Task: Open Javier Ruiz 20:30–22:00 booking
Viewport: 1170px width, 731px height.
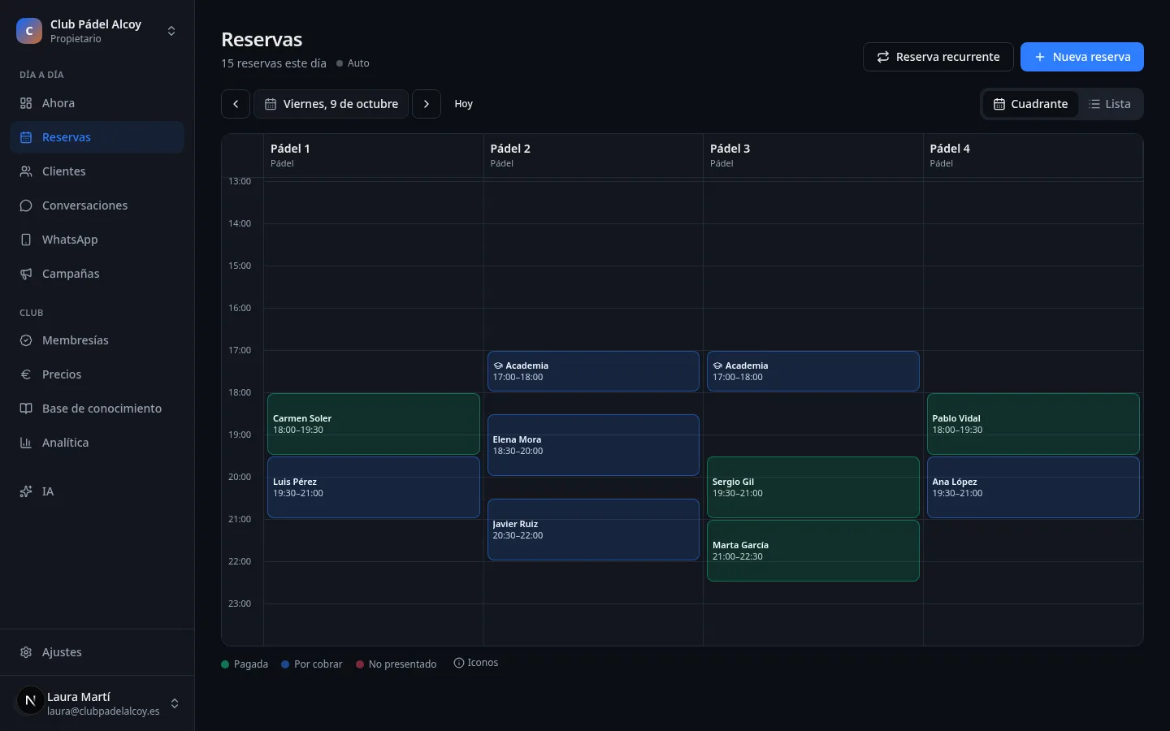Action: click(x=593, y=530)
